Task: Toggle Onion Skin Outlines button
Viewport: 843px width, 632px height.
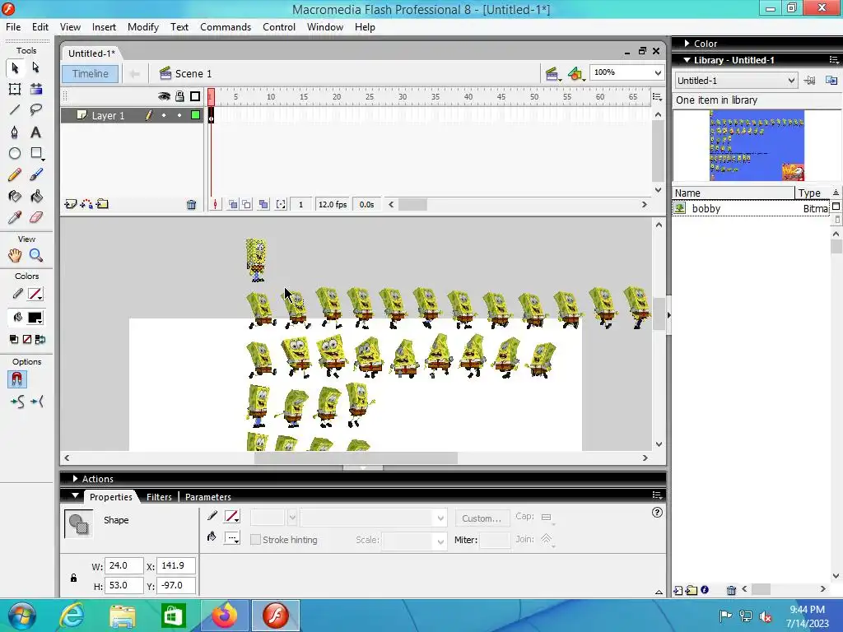Action: tap(246, 205)
